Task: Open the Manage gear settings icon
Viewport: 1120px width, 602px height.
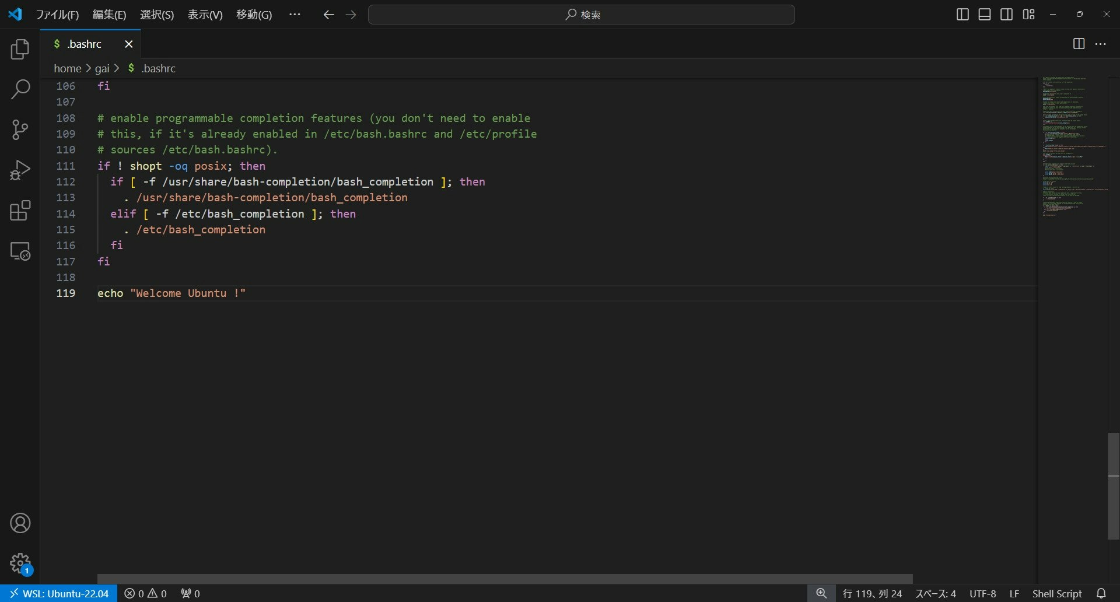Action: (20, 563)
